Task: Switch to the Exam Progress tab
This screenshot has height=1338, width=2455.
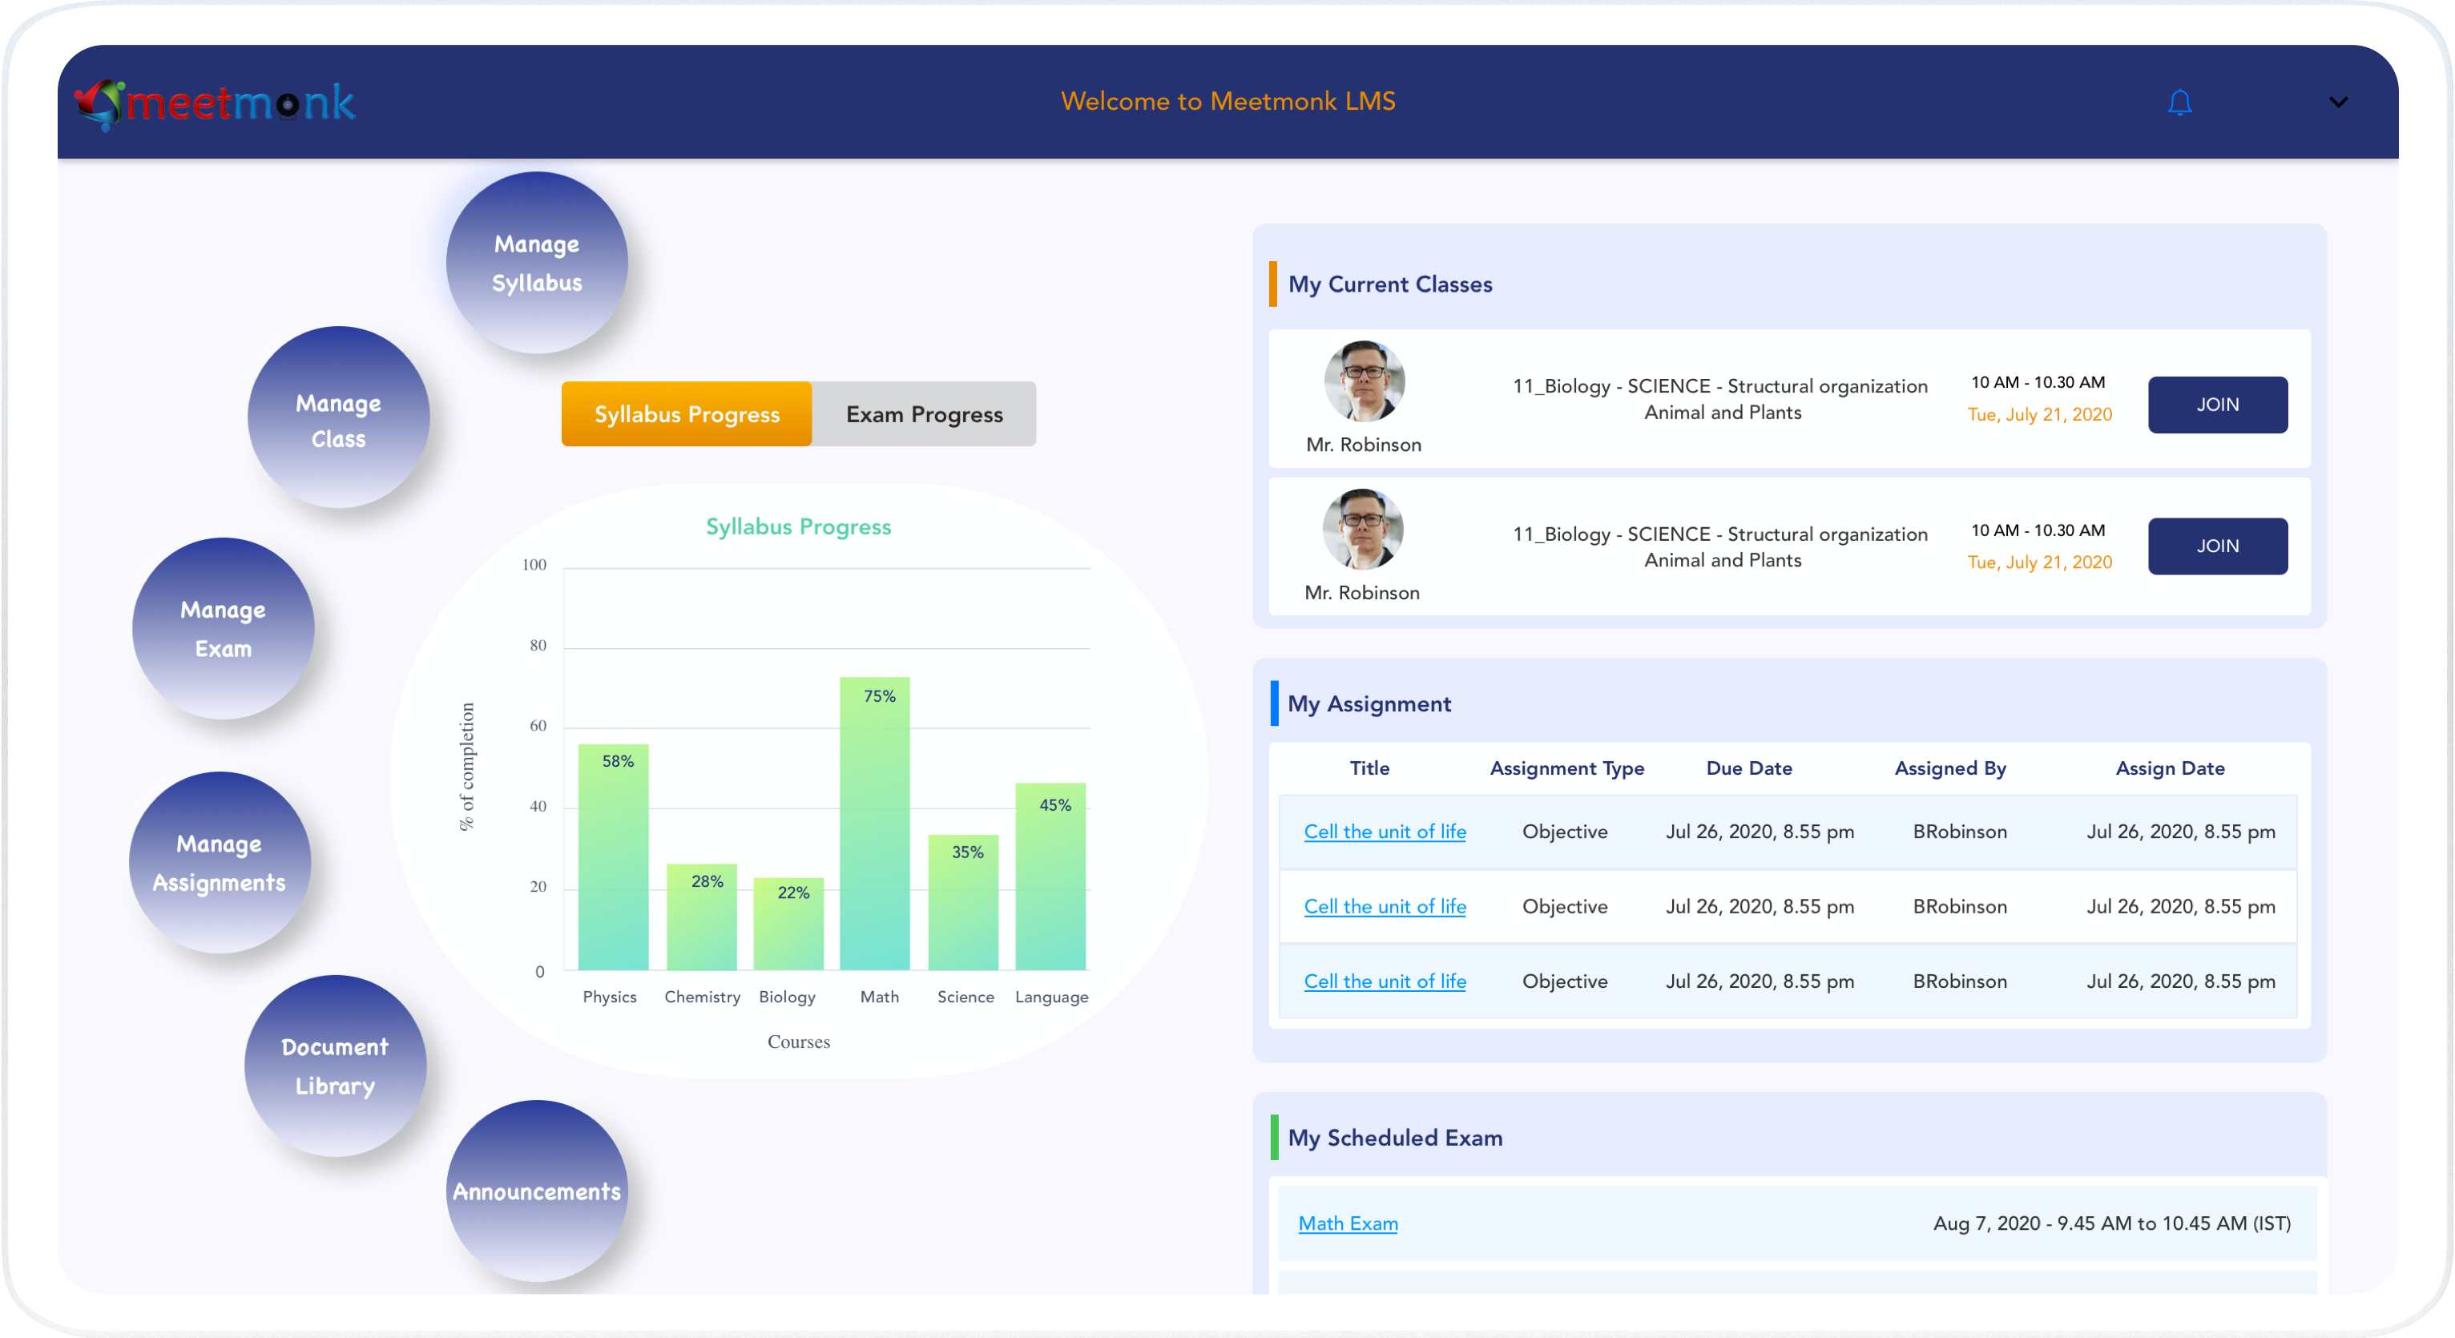Action: click(924, 414)
